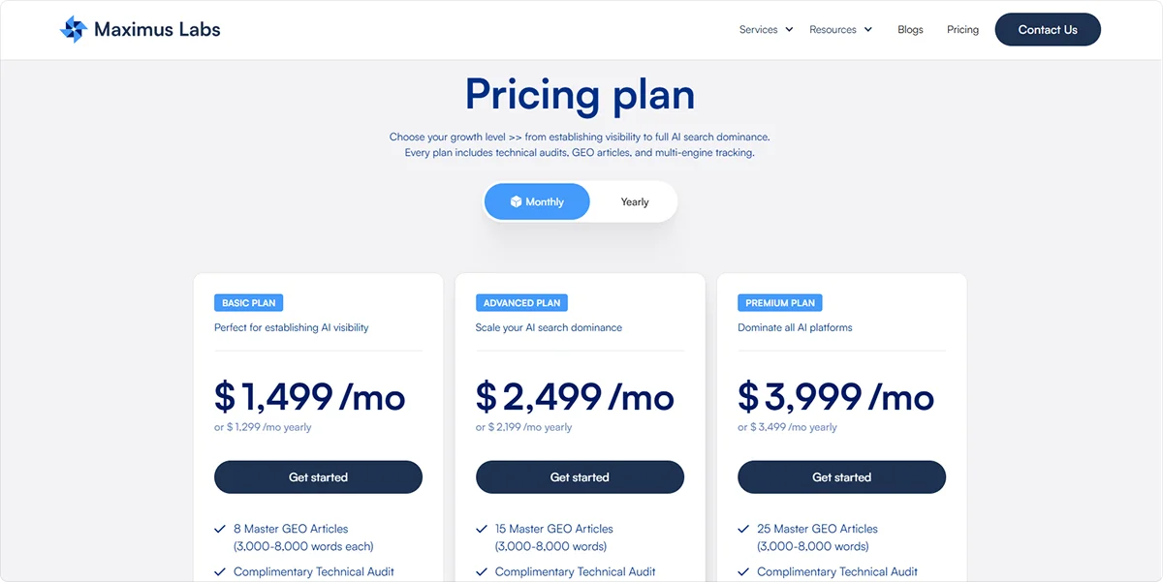Click the checkmark beside 15 Master GEO Articles

pyautogui.click(x=481, y=528)
